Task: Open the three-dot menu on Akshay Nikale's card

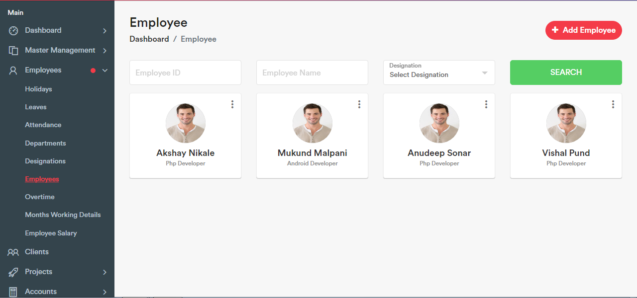Action: coord(232,104)
